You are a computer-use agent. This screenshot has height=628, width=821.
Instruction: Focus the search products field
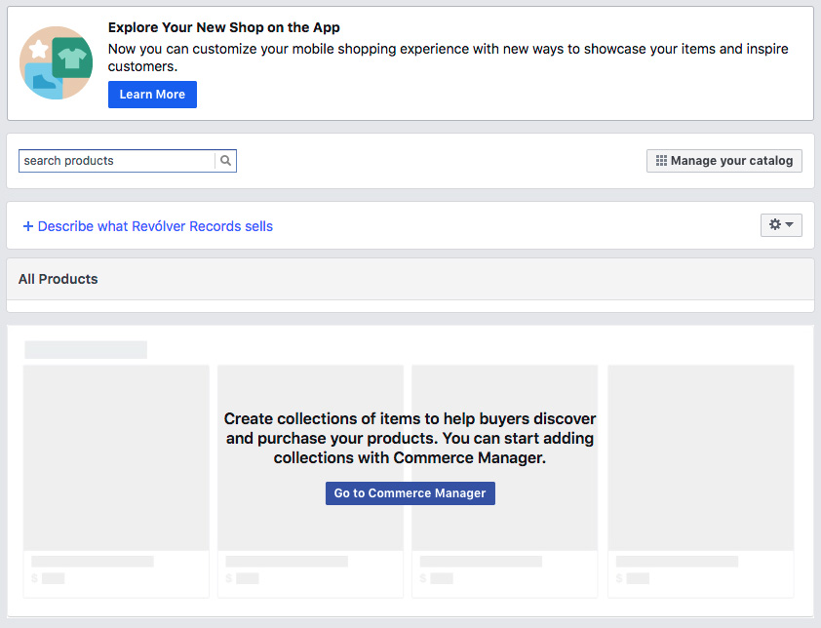117,160
